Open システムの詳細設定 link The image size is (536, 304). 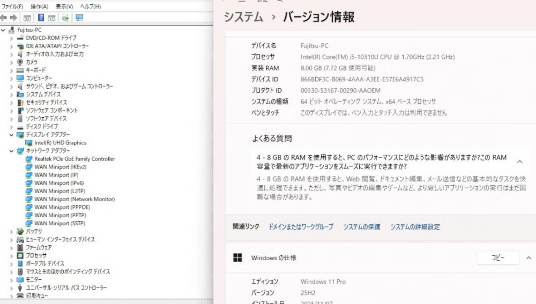pos(415,226)
